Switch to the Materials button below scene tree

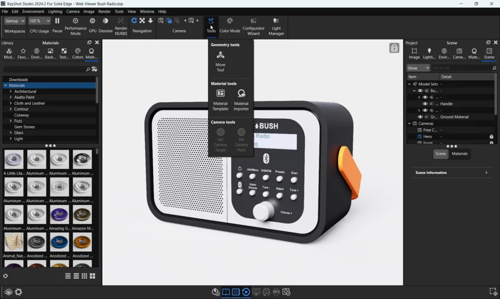point(459,154)
